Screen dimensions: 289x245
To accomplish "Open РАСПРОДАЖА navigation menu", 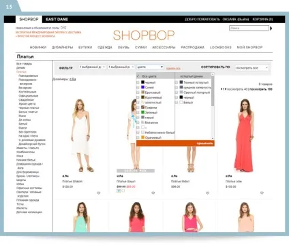I will coord(193,48).
